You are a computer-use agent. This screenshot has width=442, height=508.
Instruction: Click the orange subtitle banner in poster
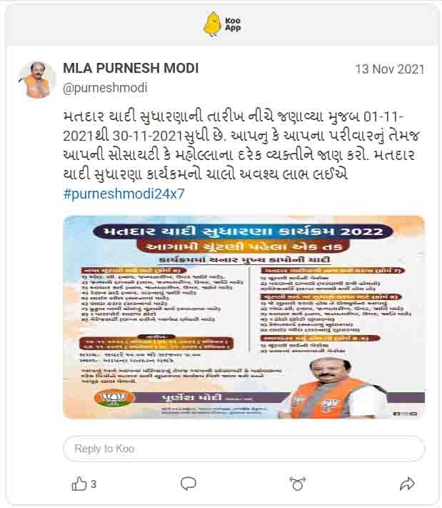243,247
